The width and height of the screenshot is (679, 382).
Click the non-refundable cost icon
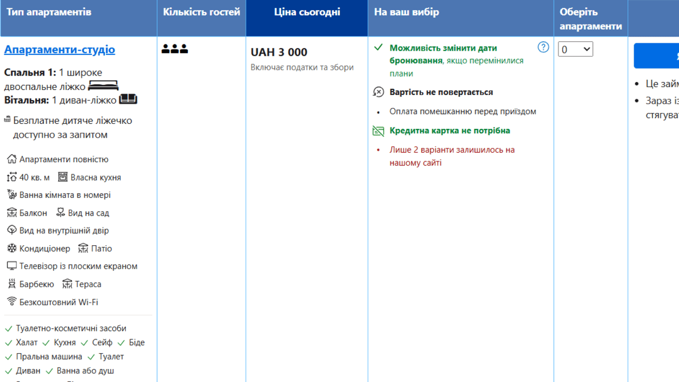point(379,92)
